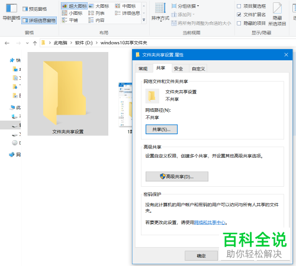Click 将所有列调整为合适的大小 option
The width and height of the screenshot is (296, 266).
tap(201, 23)
